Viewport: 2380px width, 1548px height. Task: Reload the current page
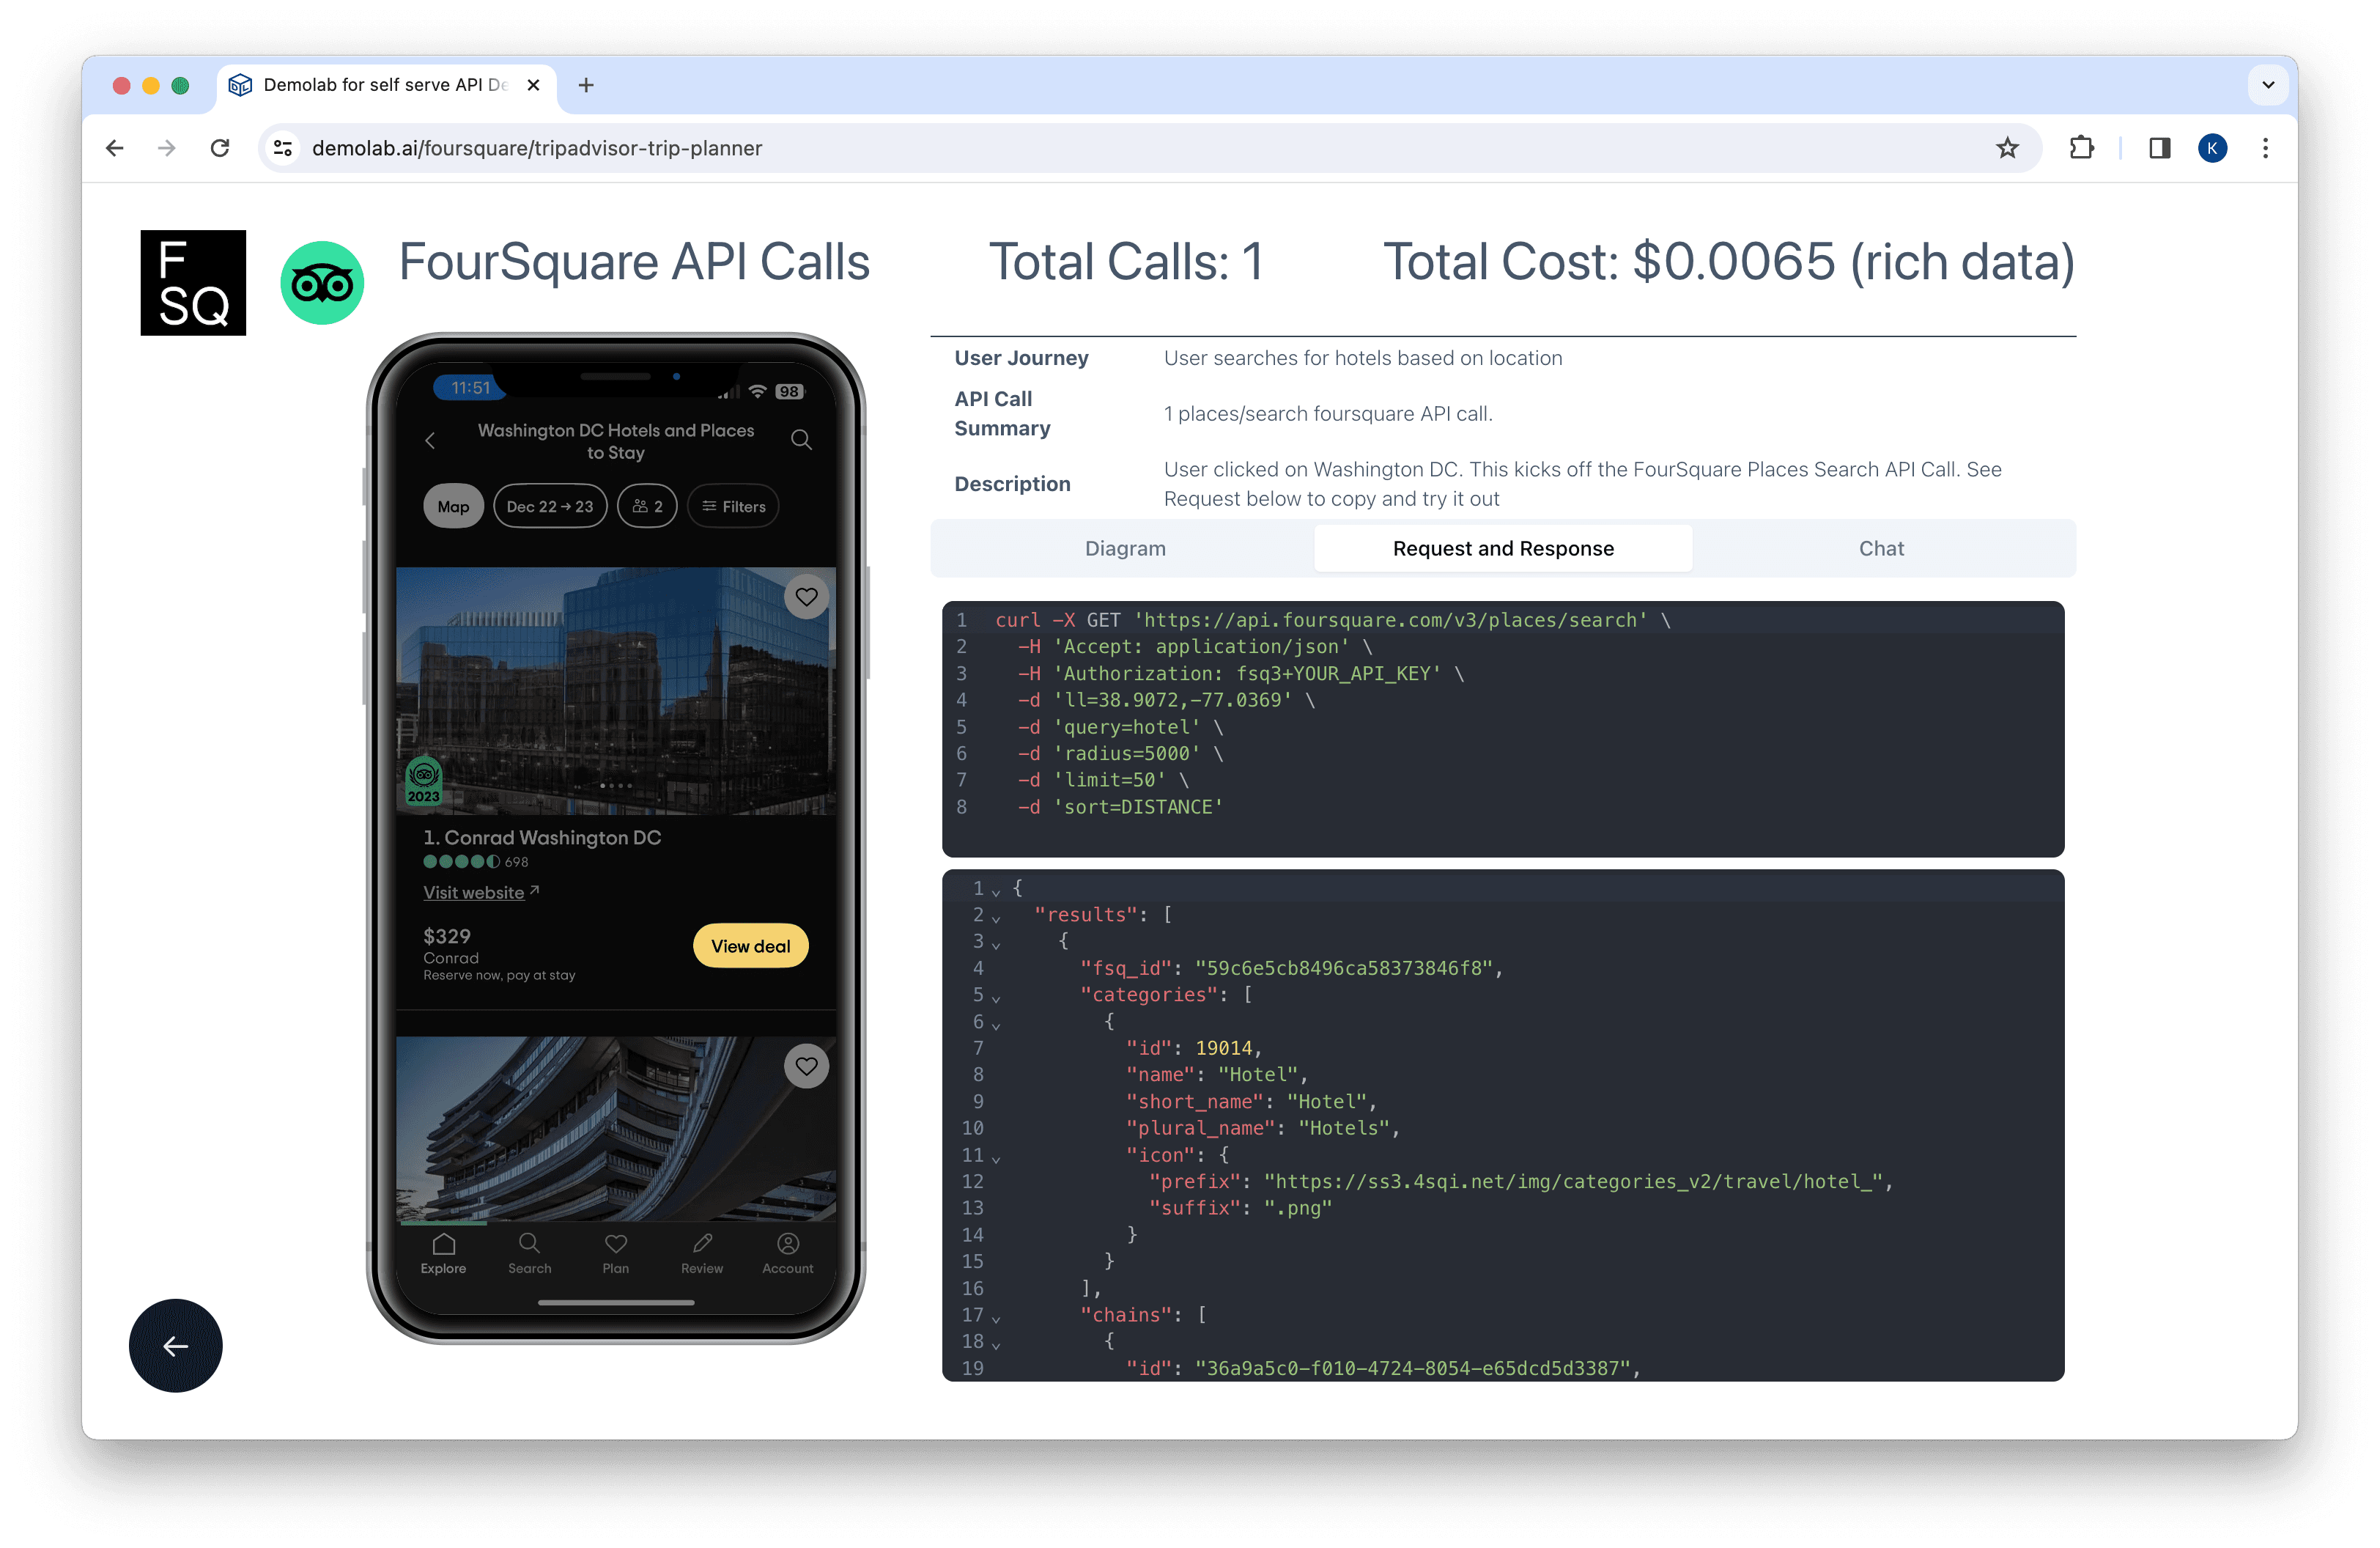[220, 148]
